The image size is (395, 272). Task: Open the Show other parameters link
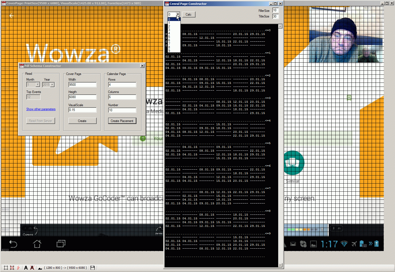pos(41,109)
